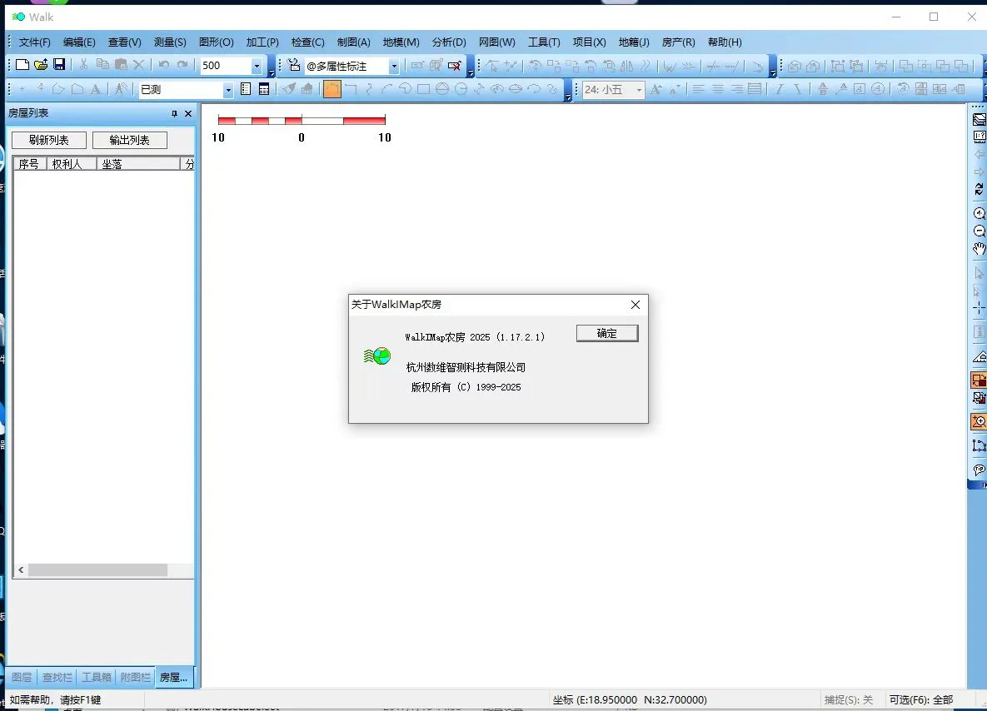Image resolution: width=987 pixels, height=711 pixels.
Task: Click the layers icon atop the right toolbar
Action: [x=979, y=119]
